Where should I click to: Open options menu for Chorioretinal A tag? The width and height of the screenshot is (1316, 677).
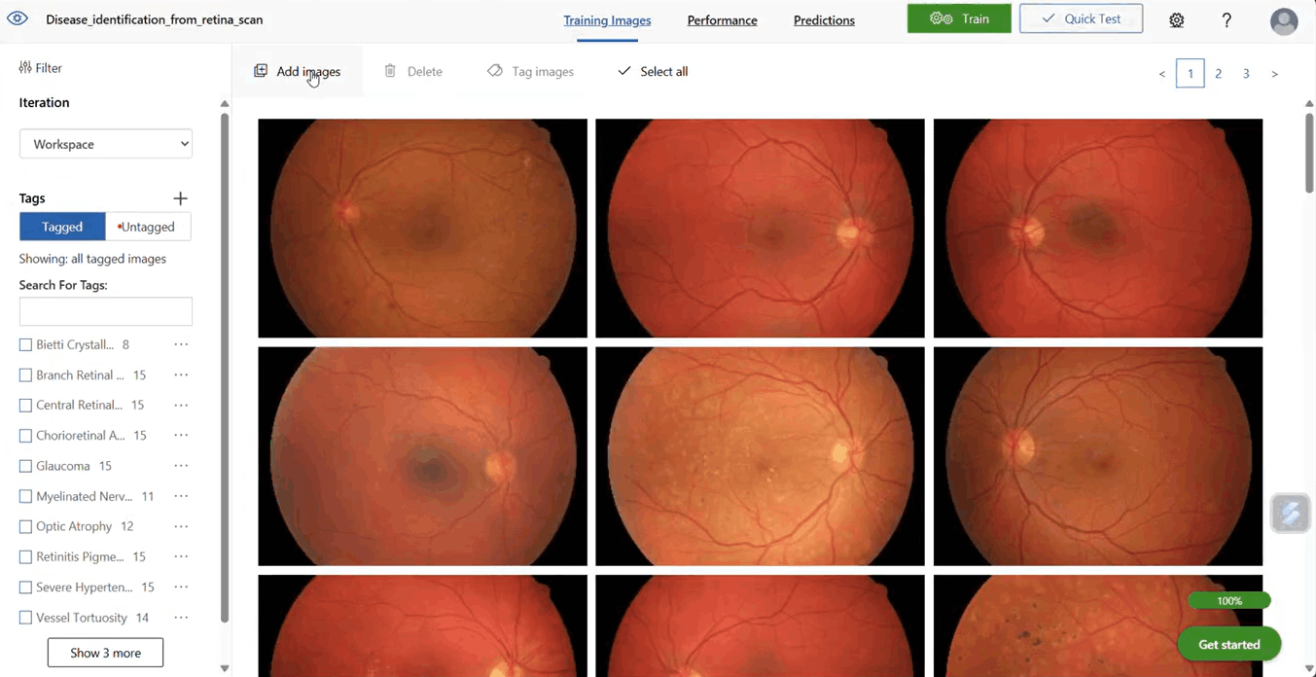click(x=181, y=435)
